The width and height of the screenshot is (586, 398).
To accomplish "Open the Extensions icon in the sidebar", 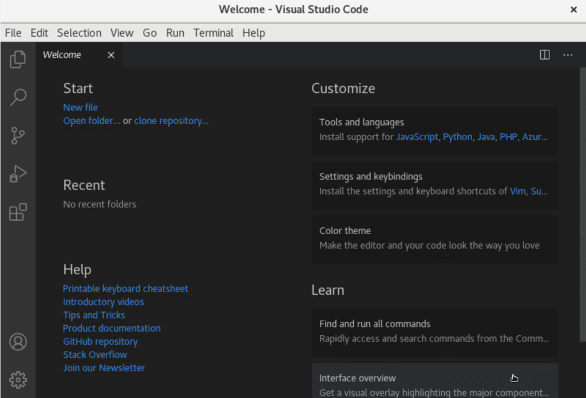I will [x=18, y=212].
